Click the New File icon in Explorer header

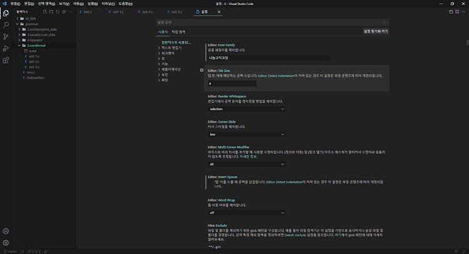[45, 12]
